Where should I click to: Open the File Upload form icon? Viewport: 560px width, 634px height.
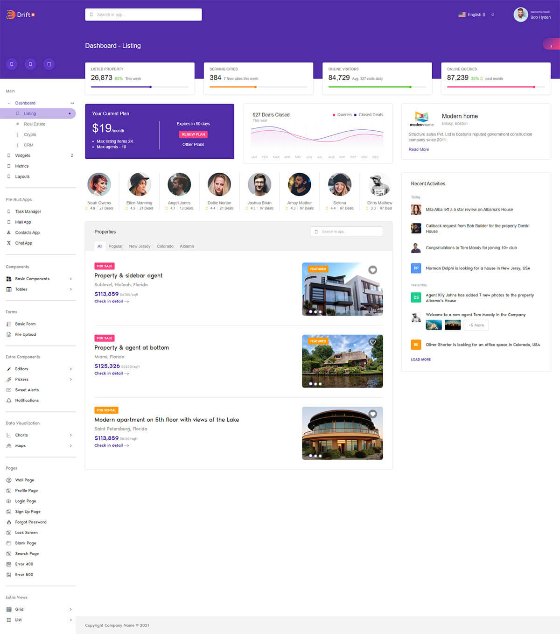pos(9,335)
